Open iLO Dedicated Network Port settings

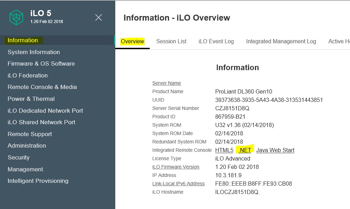[x=45, y=111]
